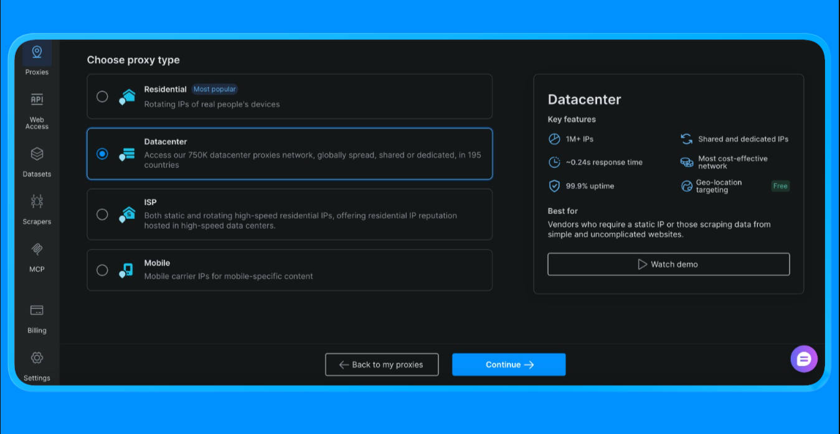
Task: Click the ISP proxy house icon
Action: (126, 215)
